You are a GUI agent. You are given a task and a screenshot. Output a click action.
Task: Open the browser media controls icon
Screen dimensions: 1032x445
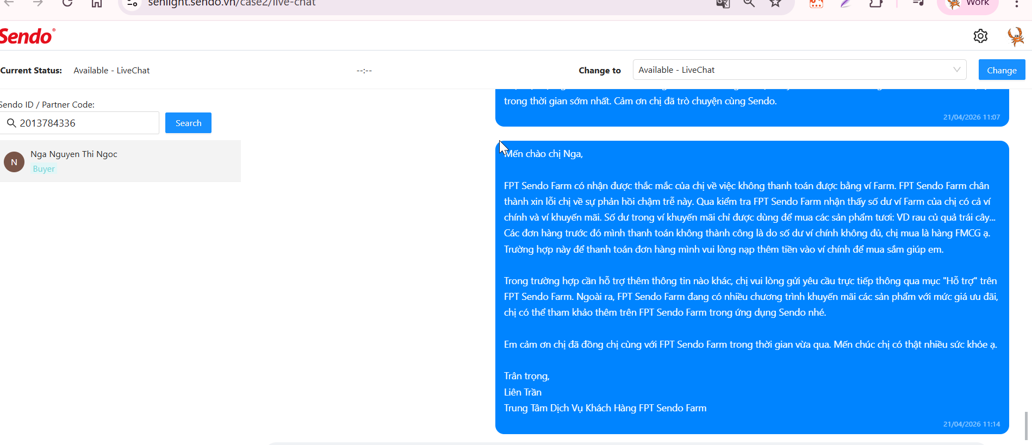[918, 3]
